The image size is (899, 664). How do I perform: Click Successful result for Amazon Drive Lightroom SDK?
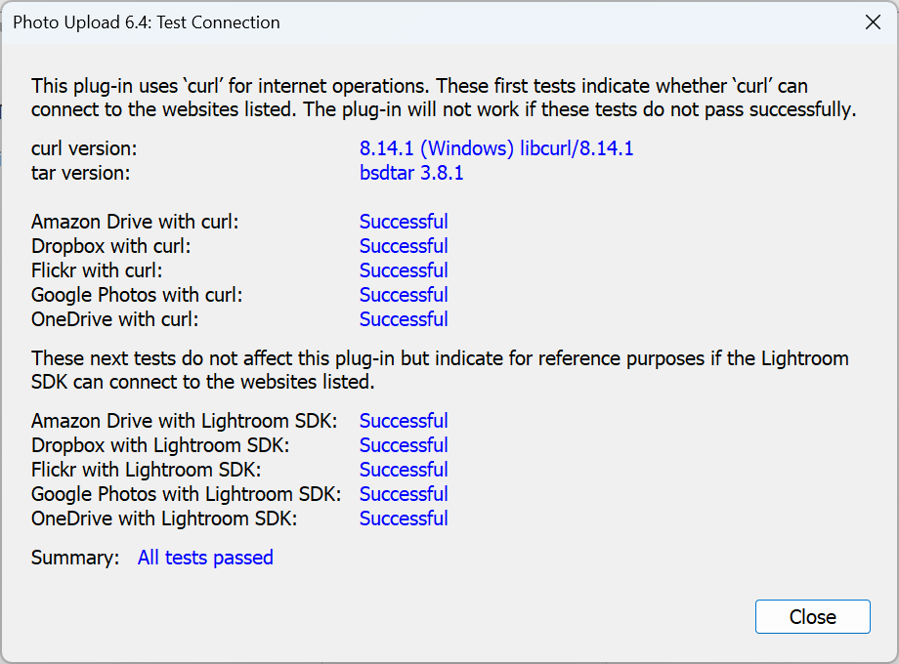point(404,422)
